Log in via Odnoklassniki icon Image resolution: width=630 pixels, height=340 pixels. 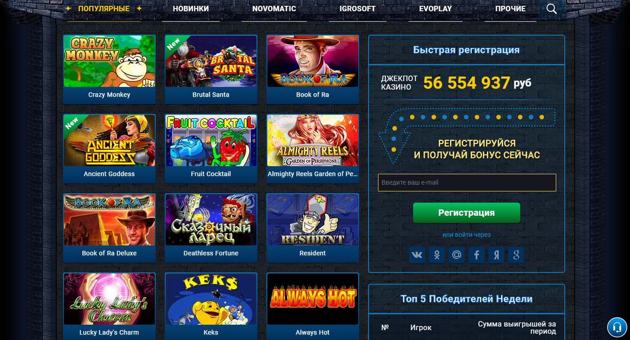pyautogui.click(x=437, y=255)
